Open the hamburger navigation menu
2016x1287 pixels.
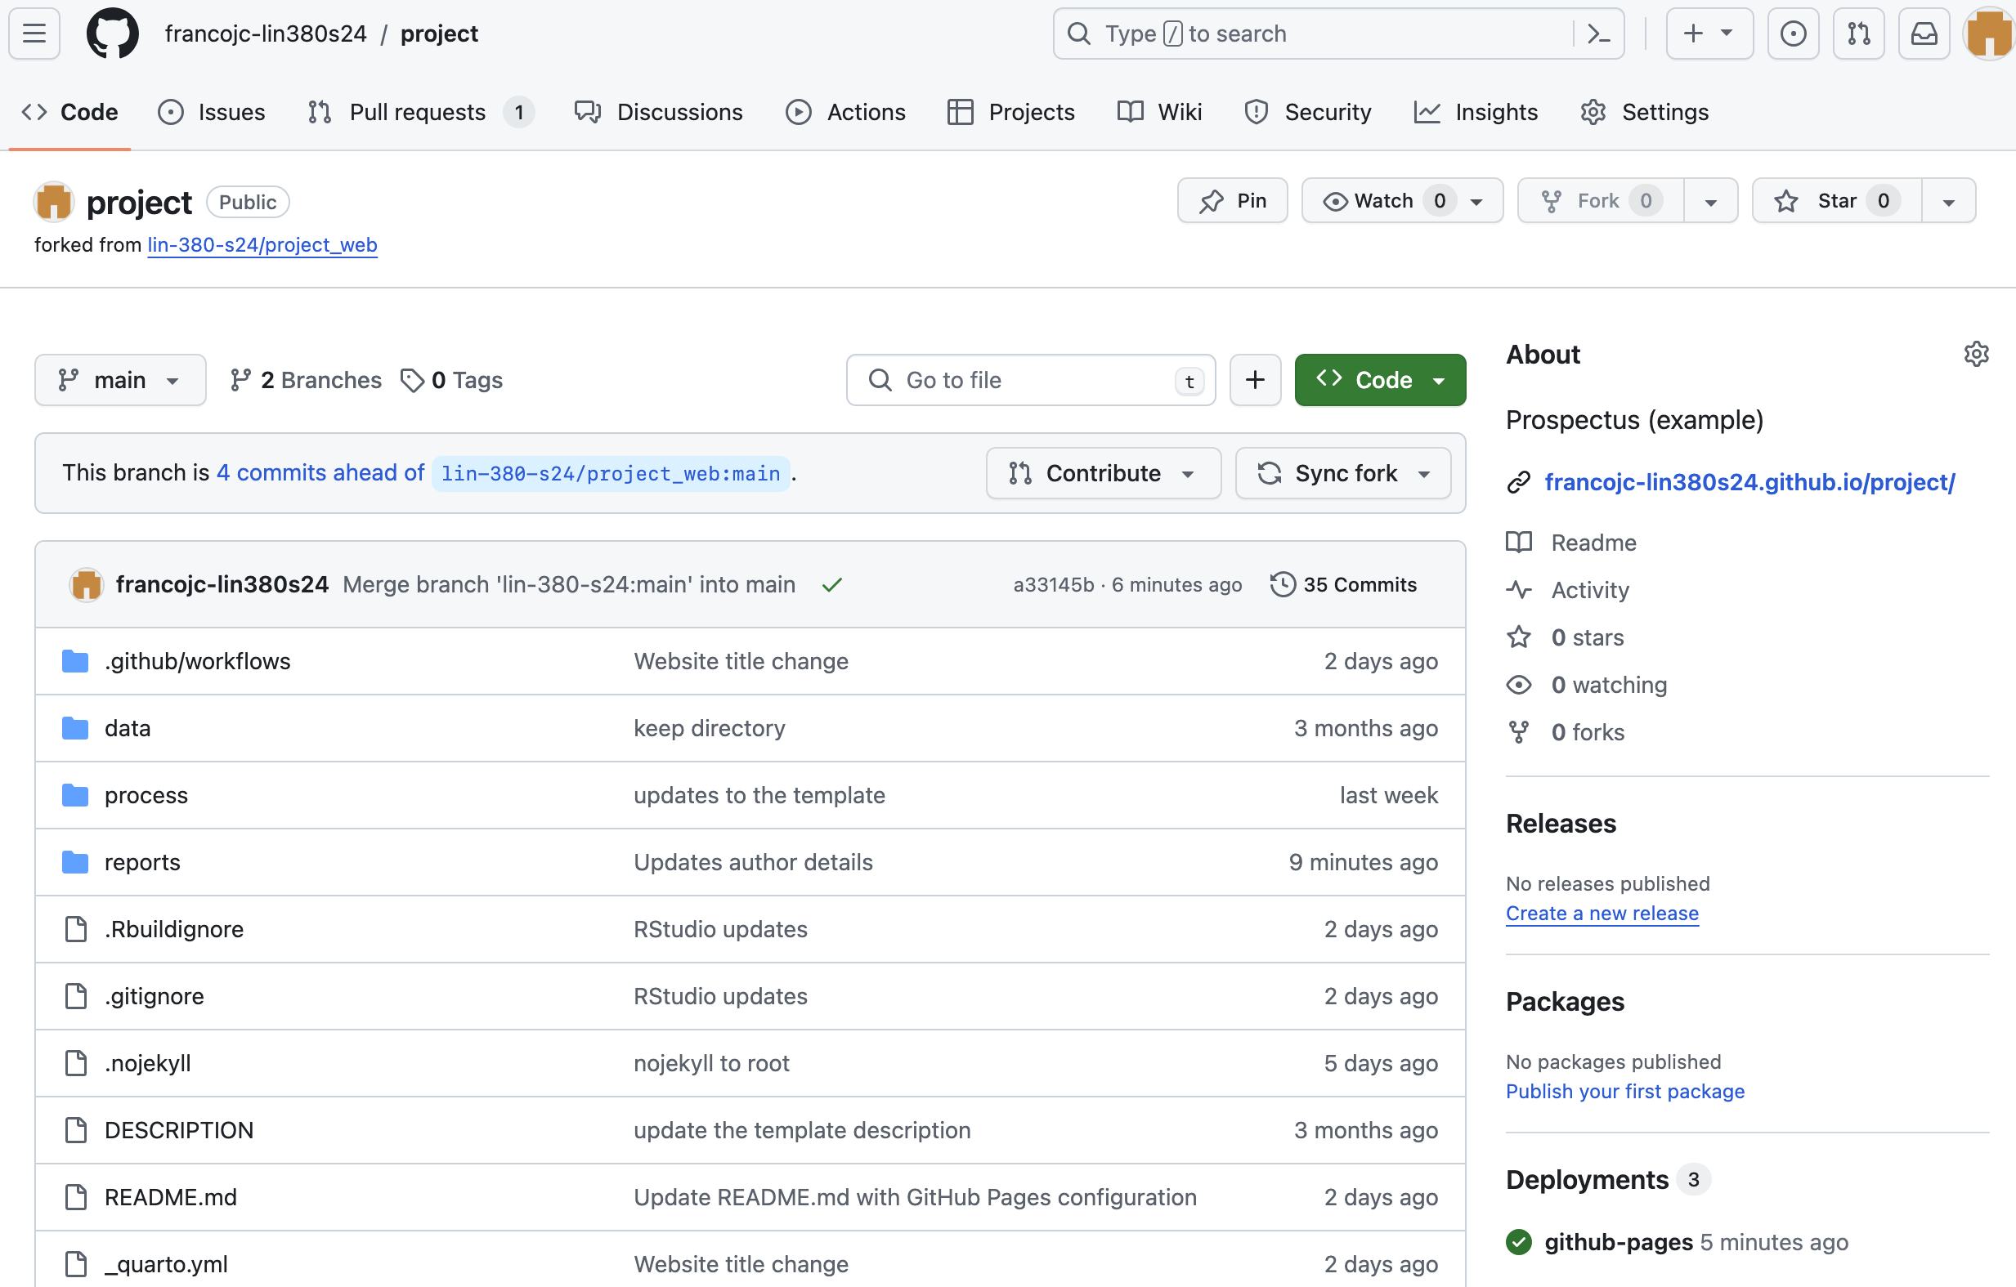tap(34, 34)
